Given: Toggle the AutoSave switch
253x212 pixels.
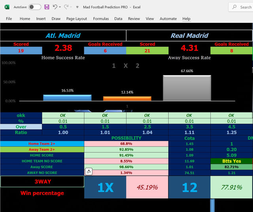Looking at the screenshot, I should [x=34, y=7].
